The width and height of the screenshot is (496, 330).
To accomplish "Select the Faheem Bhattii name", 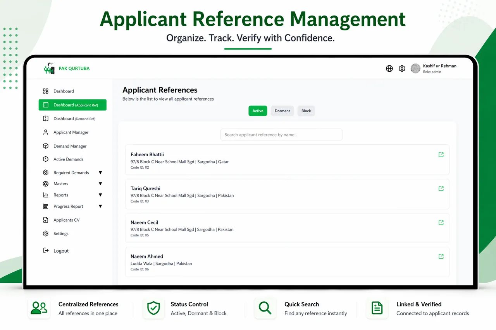I will point(147,155).
